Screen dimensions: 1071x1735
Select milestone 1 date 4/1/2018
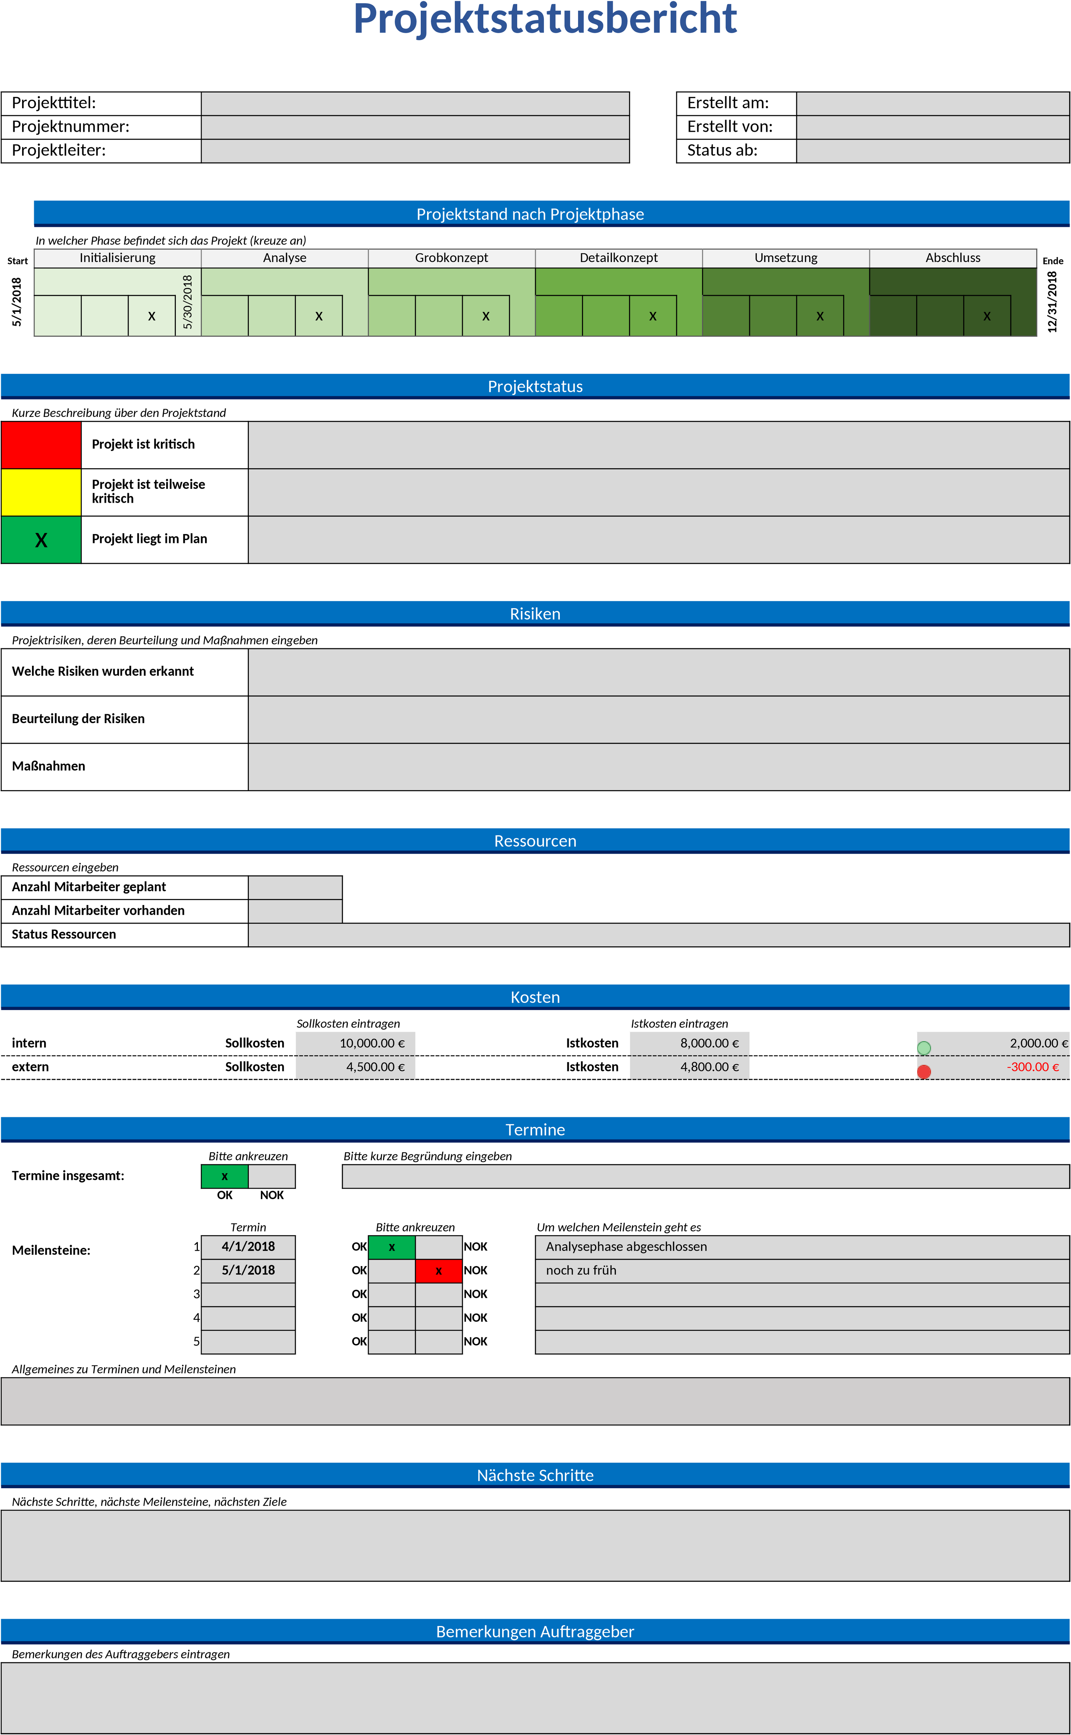pos(249,1247)
